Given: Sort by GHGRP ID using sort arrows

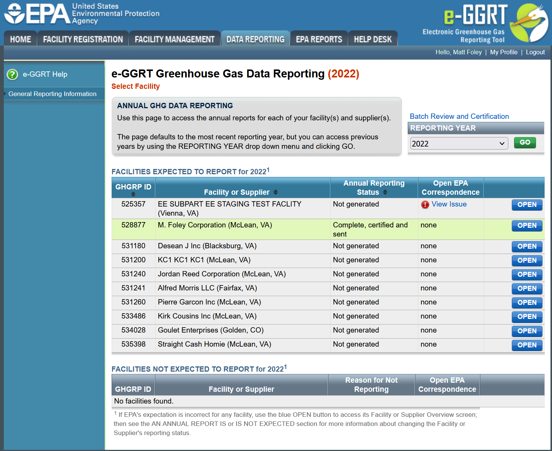Looking at the screenshot, I should (x=133, y=194).
